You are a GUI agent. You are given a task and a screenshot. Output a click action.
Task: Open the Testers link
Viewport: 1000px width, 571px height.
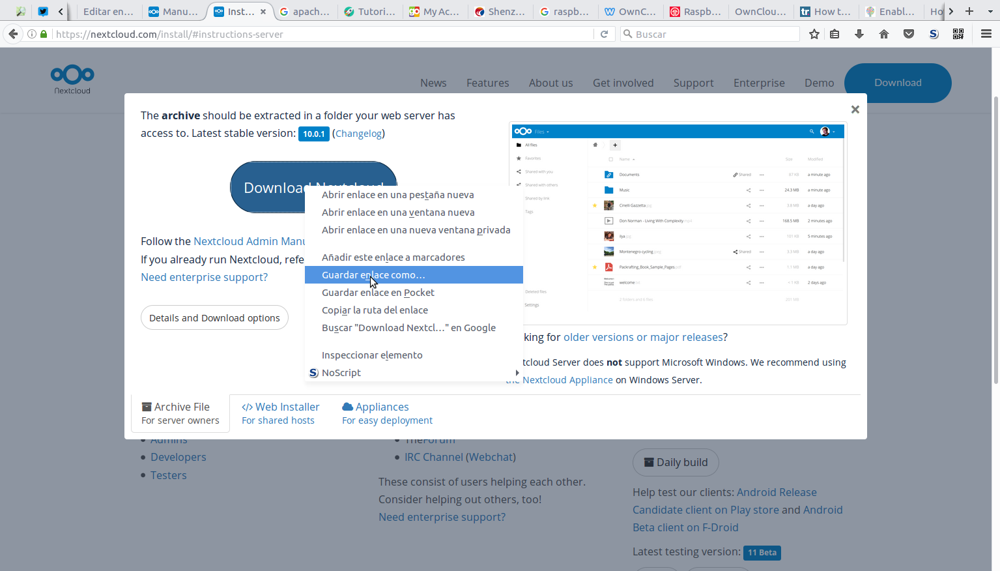point(169,476)
